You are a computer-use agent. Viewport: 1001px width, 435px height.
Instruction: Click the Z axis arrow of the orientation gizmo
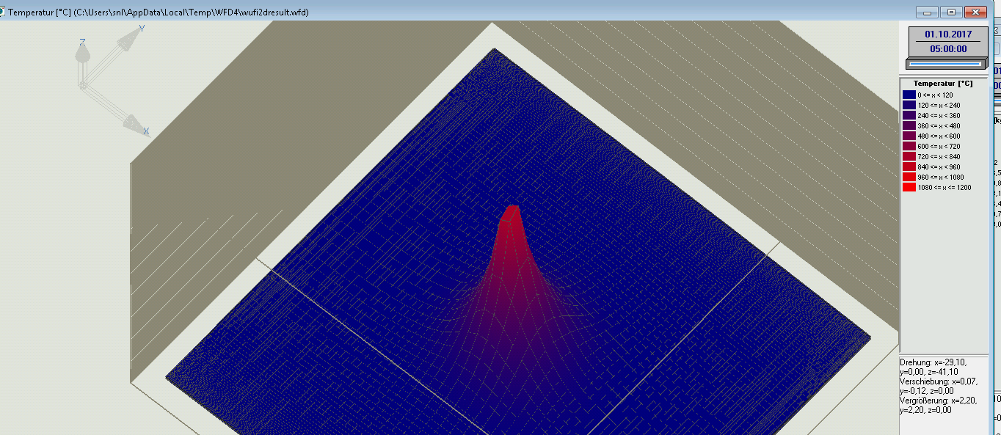[83, 53]
